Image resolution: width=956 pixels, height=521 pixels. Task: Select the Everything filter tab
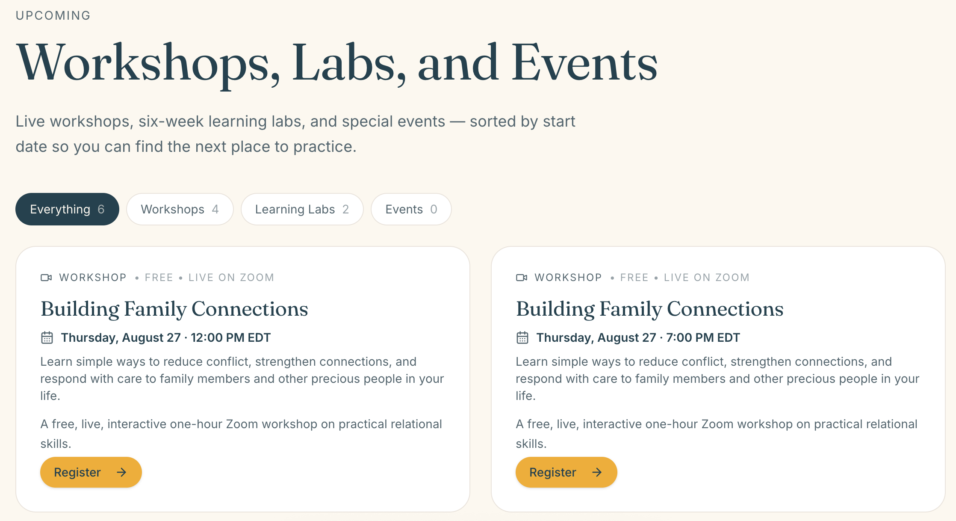pos(67,209)
